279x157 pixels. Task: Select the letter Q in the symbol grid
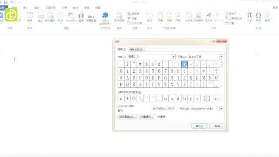pyautogui.click(x=127, y=84)
